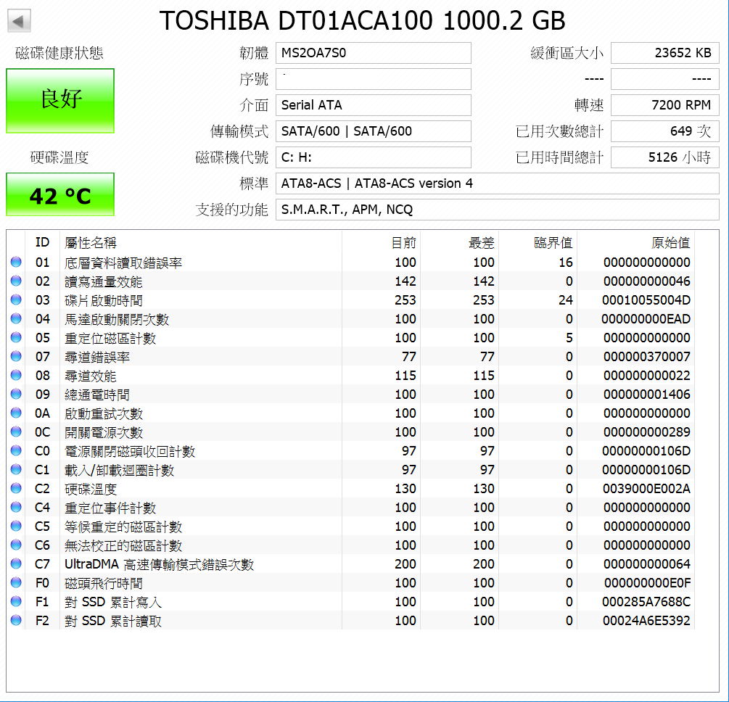Click the 目前 column header
Image resolution: width=729 pixels, height=702 pixels.
pos(382,242)
